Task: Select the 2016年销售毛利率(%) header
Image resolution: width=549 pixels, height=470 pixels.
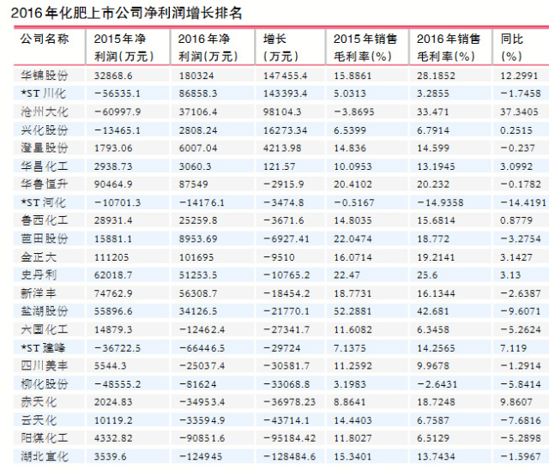Action: click(x=449, y=47)
